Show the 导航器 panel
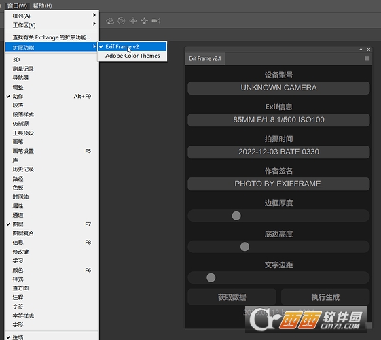Screen dimensions: 381x340 point(52,78)
